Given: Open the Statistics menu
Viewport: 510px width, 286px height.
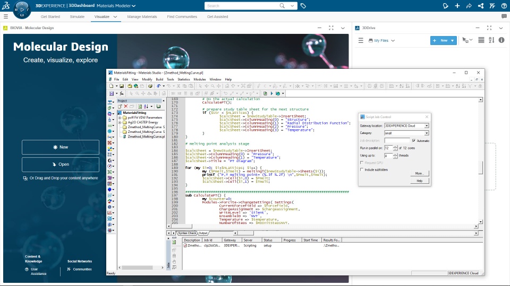Looking at the screenshot, I should click(x=183, y=79).
